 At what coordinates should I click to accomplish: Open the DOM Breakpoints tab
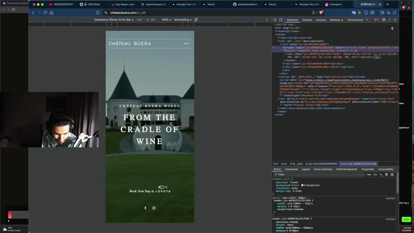347,169
